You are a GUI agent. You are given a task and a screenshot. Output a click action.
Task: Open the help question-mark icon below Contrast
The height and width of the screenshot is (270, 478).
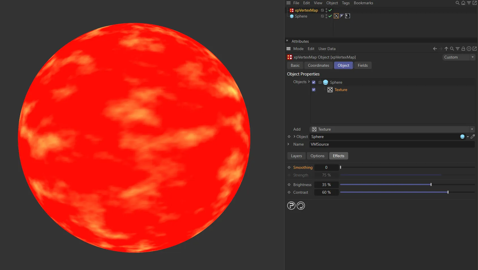click(291, 206)
